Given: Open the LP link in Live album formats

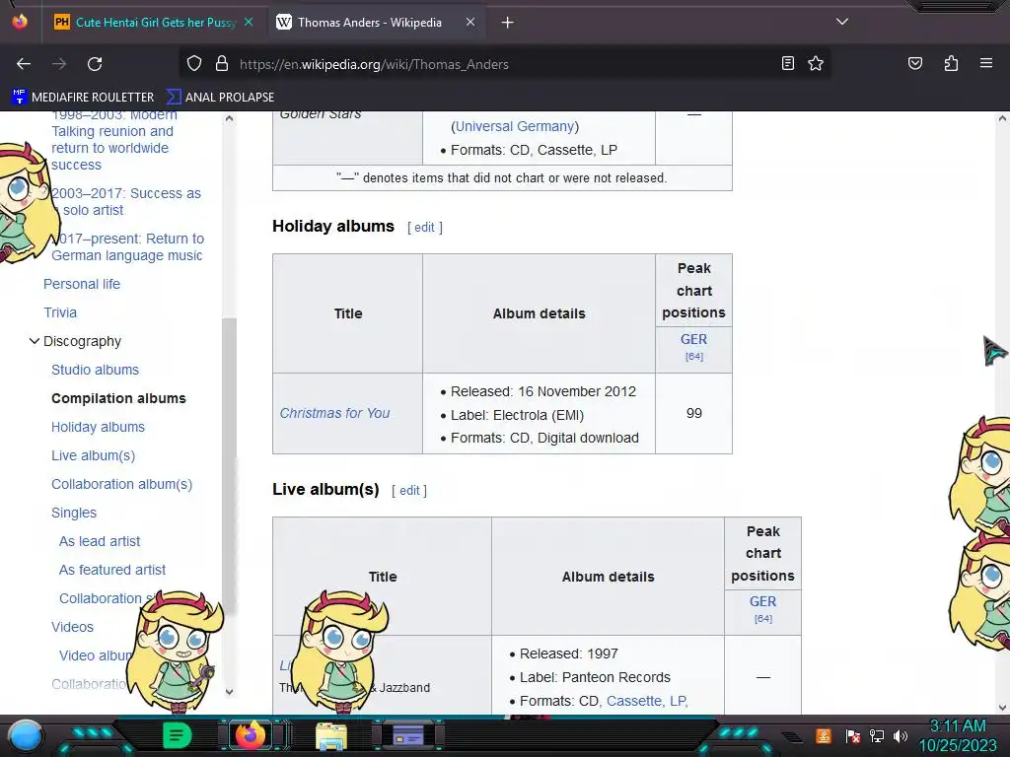Looking at the screenshot, I should point(678,701).
